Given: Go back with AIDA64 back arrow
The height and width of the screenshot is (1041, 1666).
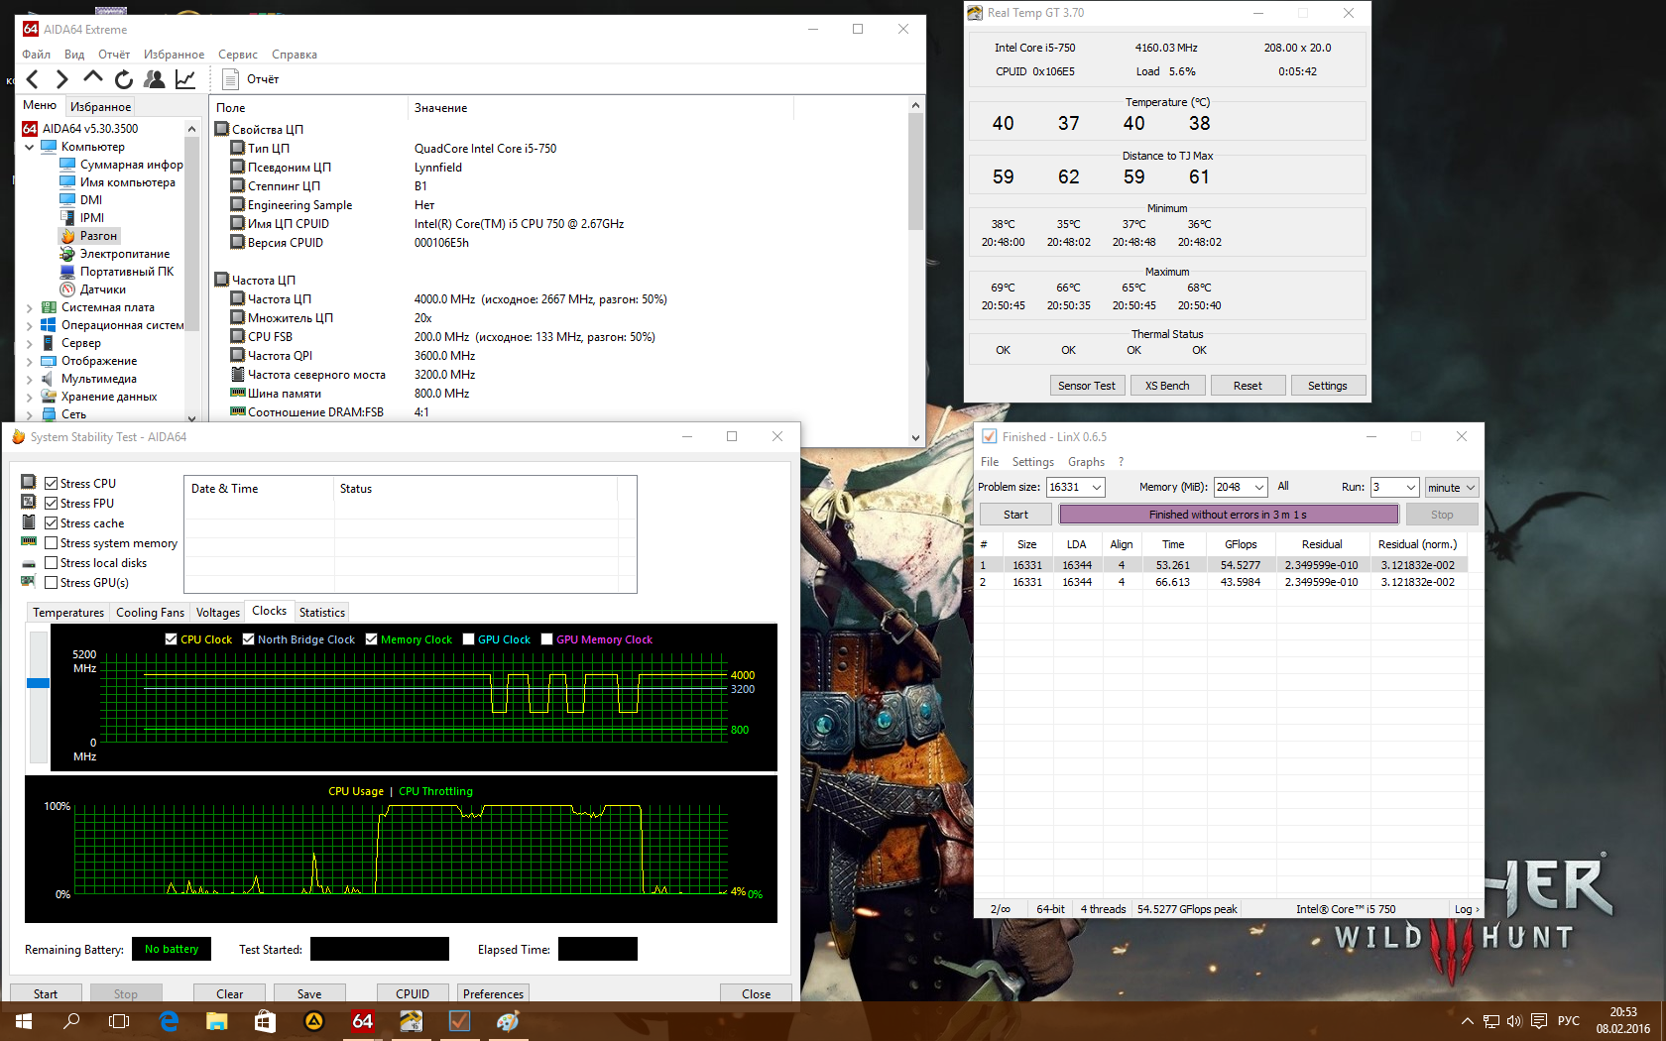Looking at the screenshot, I should (33, 79).
